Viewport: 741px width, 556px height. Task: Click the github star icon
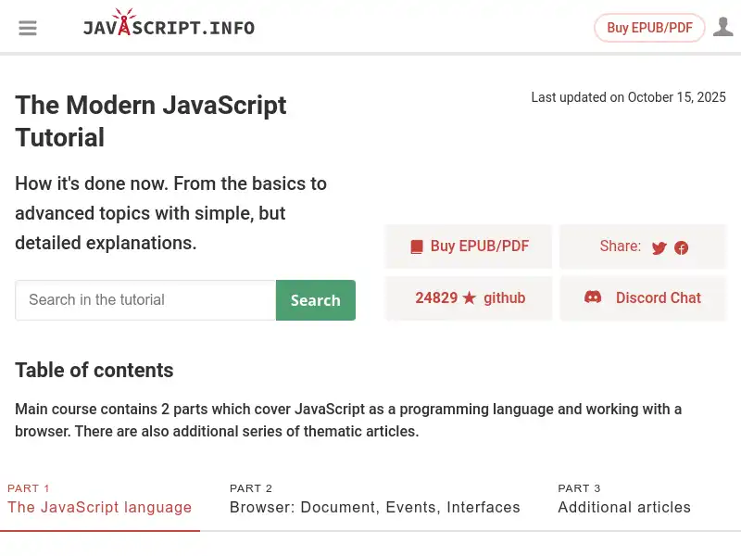471,297
